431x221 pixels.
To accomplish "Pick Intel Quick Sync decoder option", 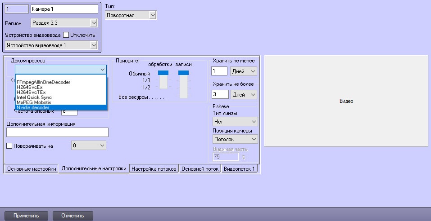I will coord(34,97).
